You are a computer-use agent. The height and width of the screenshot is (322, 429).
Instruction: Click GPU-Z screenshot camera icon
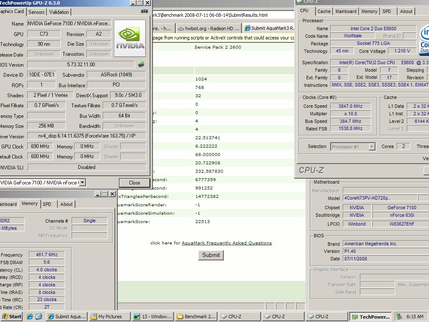coord(144,11)
